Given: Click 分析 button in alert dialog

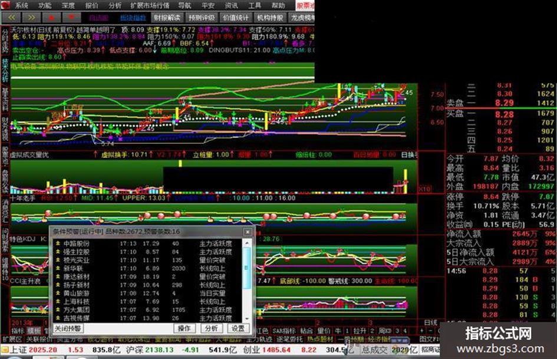Looking at the screenshot, I should [212, 328].
